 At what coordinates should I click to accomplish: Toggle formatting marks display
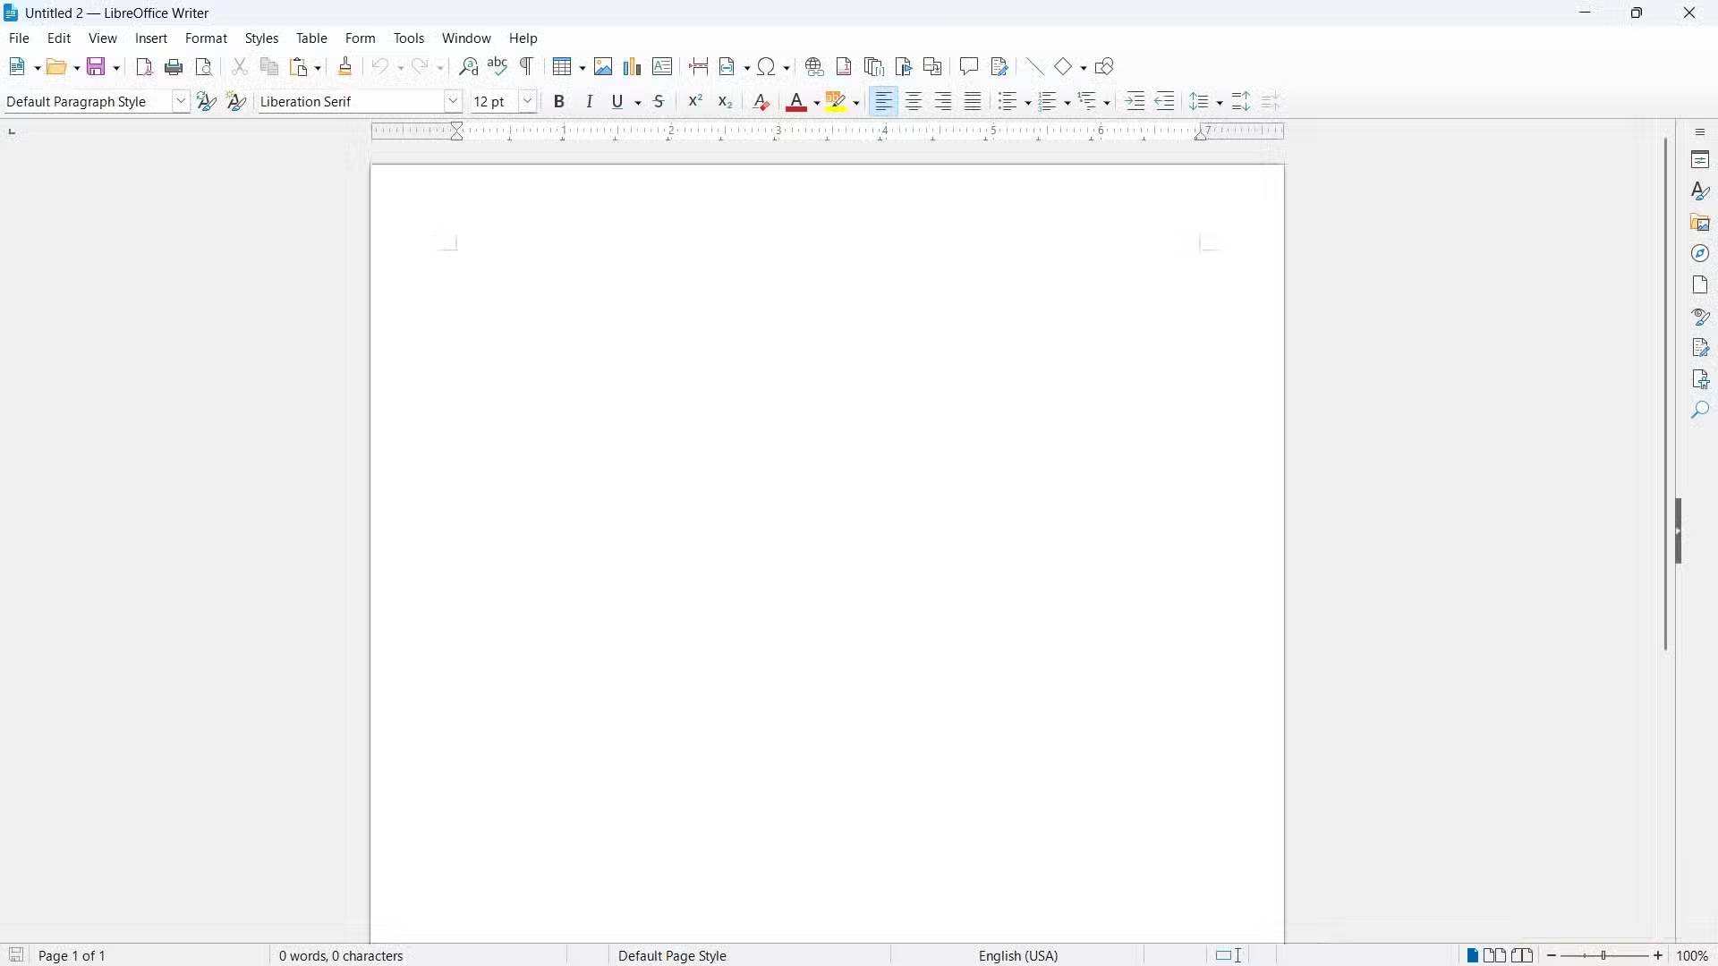click(529, 67)
